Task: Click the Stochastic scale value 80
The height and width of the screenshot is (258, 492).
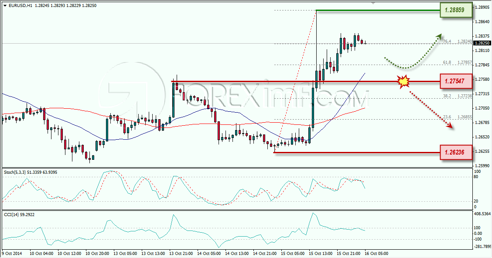Action: [476, 177]
